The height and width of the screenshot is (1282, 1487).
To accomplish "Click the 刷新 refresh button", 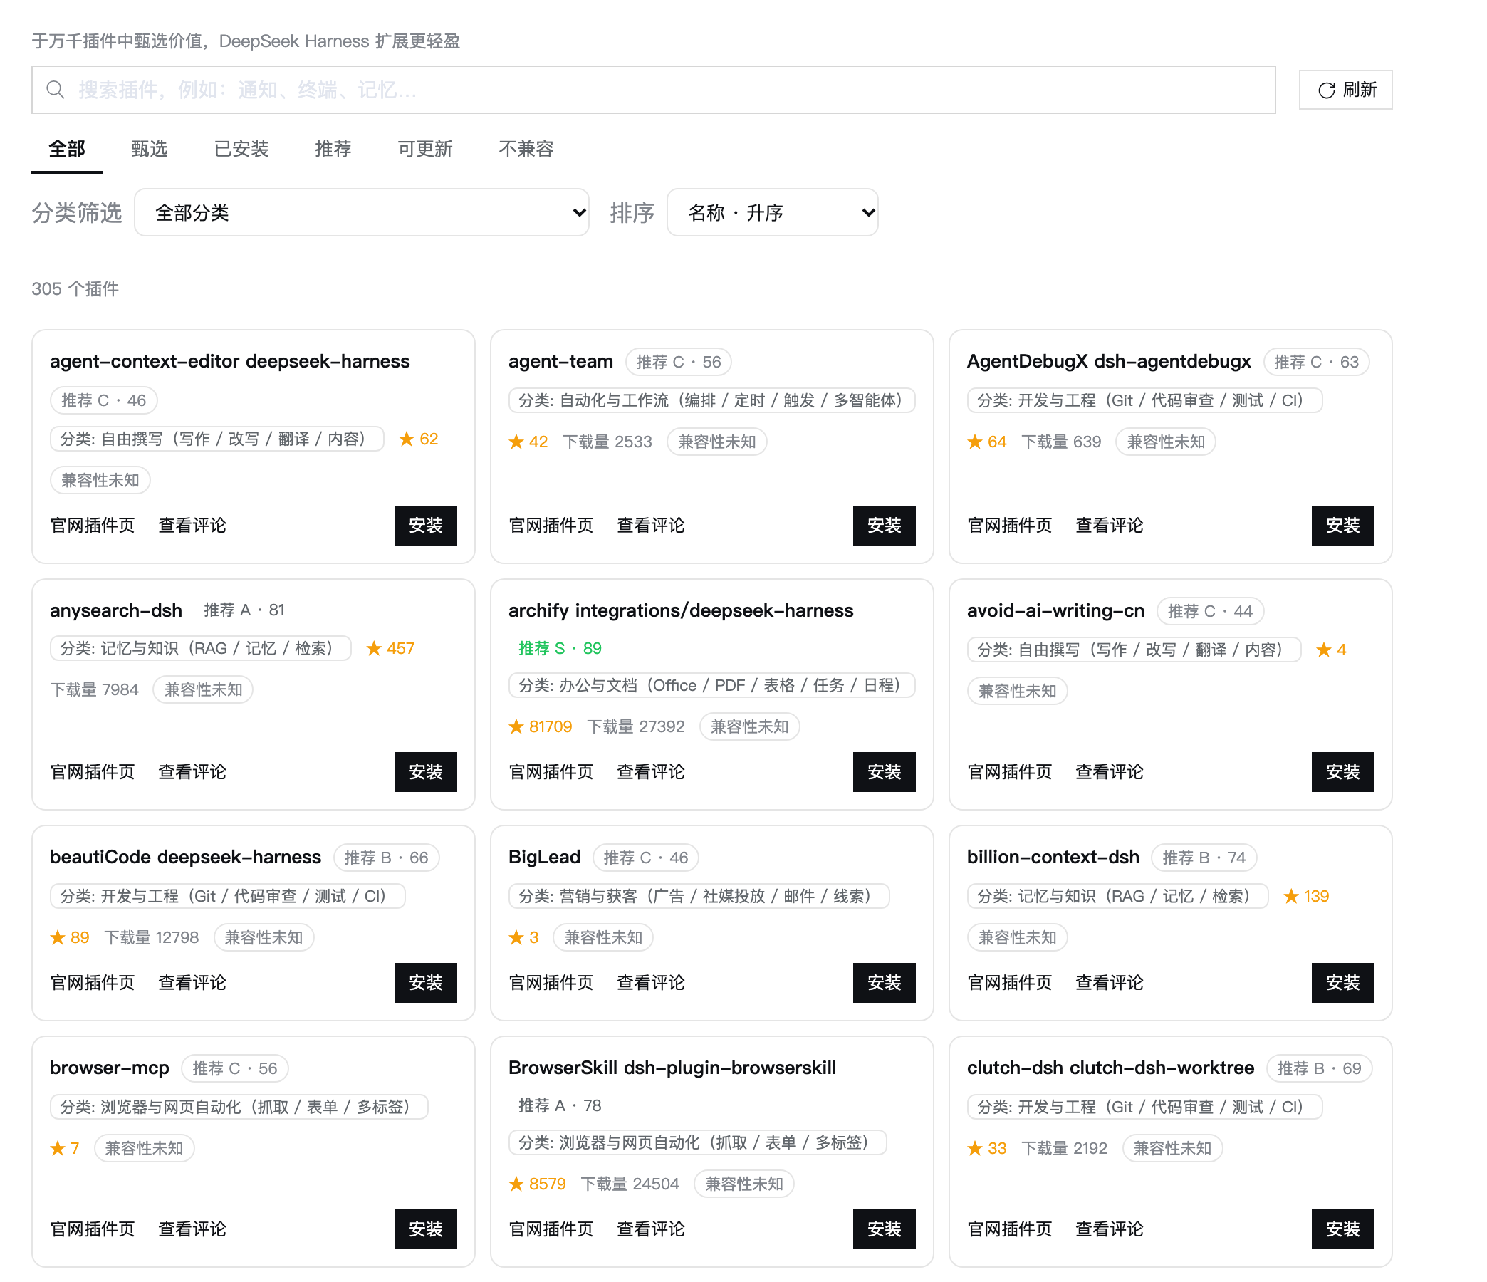I will pyautogui.click(x=1345, y=90).
